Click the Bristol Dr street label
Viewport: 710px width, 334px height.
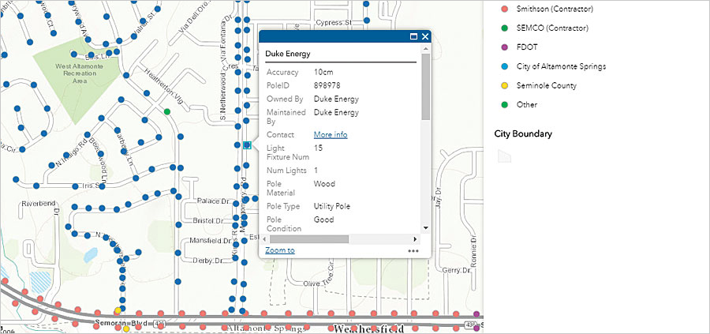coord(208,221)
